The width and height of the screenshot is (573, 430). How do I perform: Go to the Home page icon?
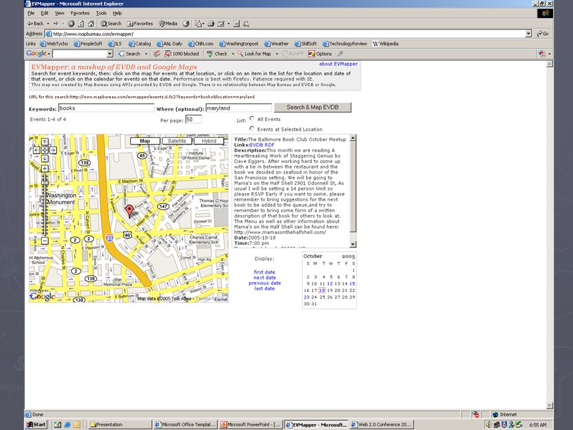91,23
